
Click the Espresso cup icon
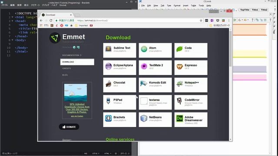(x=179, y=66)
